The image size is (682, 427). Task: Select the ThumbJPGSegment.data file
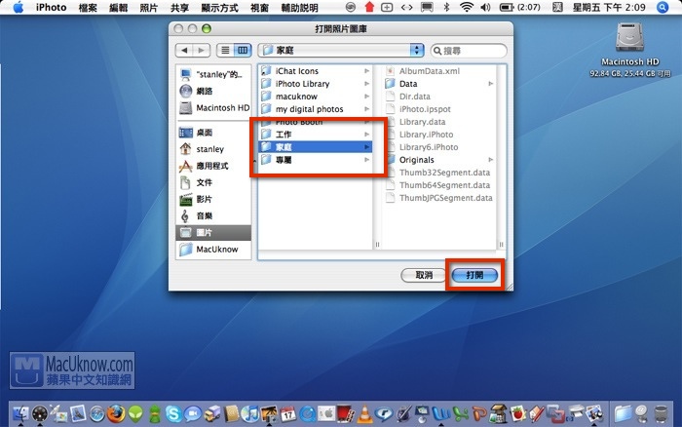[x=439, y=198]
